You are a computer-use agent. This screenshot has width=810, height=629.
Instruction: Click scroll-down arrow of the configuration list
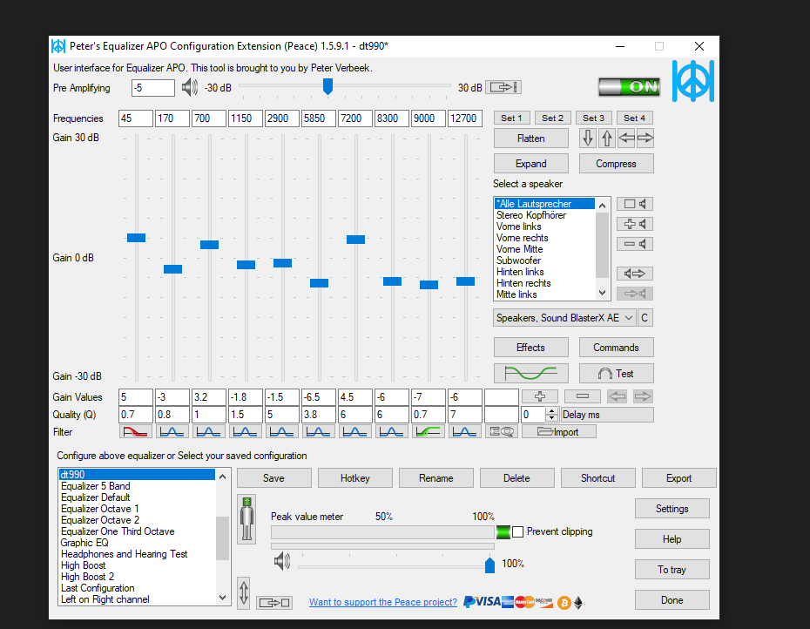point(222,598)
